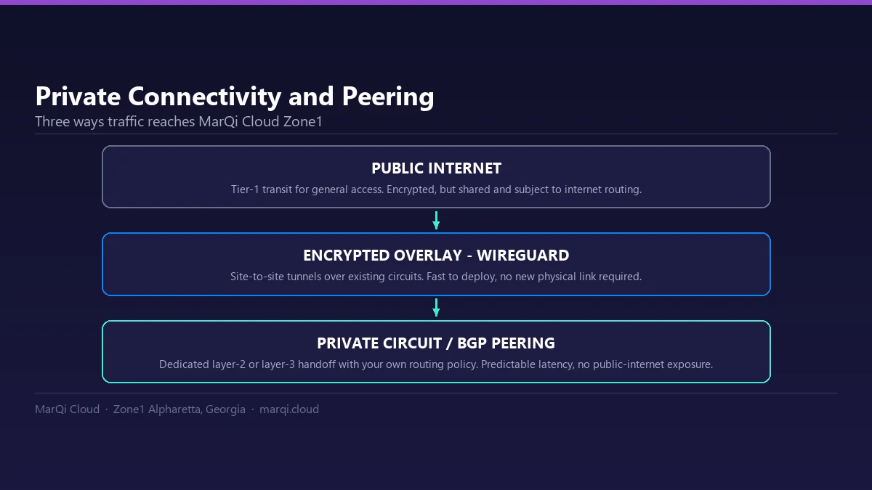Viewport: 872px width, 490px height.
Task: Select the divider line under the subtitle
Action: tap(436, 134)
